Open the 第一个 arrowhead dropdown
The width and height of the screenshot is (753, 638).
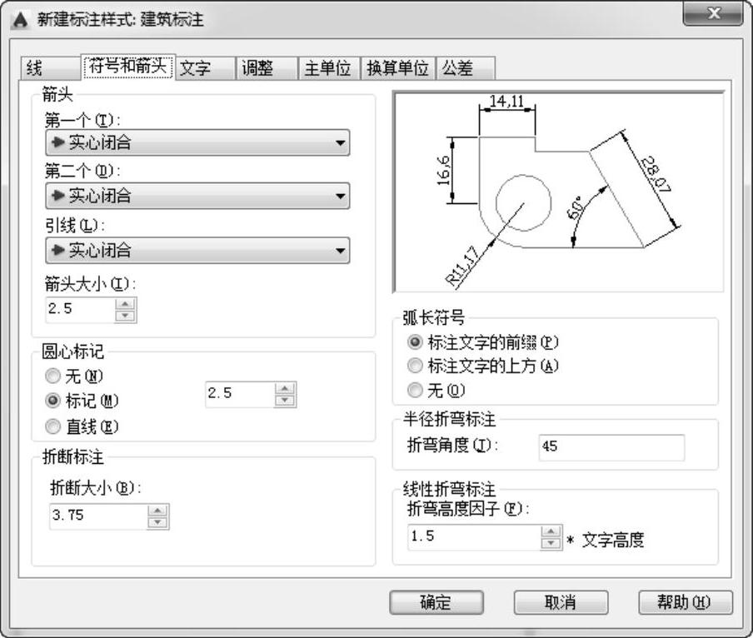(x=197, y=142)
